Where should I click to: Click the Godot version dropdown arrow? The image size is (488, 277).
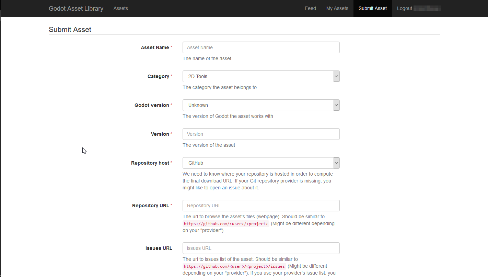[x=336, y=105]
